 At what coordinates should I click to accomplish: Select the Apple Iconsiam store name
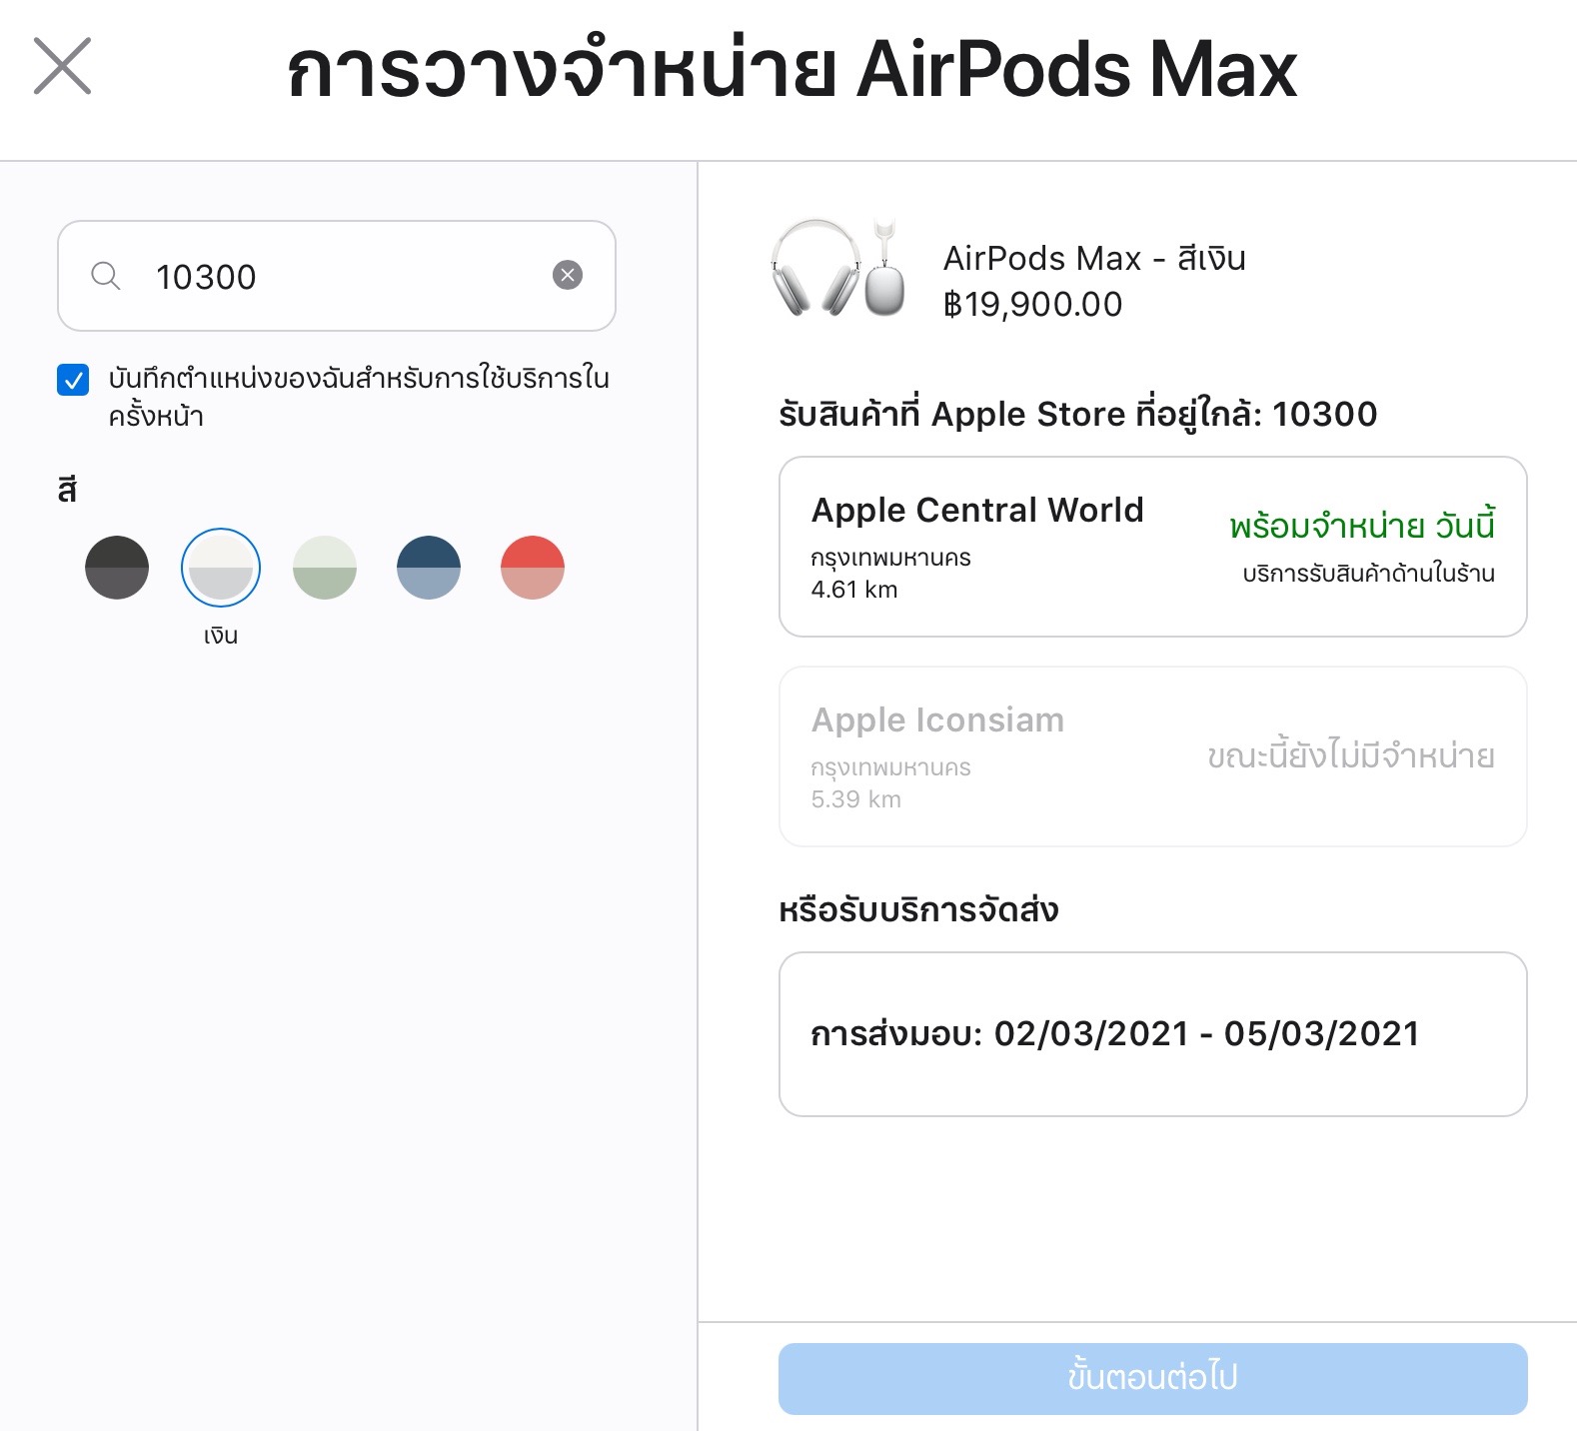[937, 719]
